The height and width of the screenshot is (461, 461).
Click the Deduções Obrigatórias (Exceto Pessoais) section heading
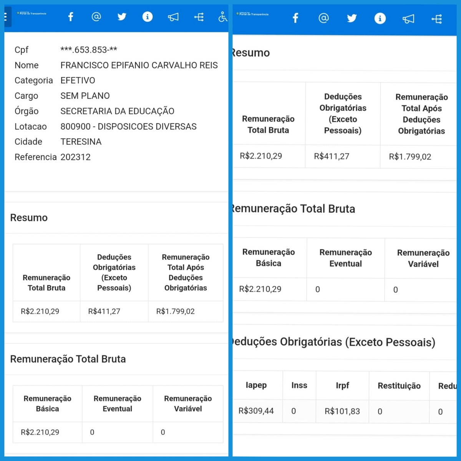(333, 342)
